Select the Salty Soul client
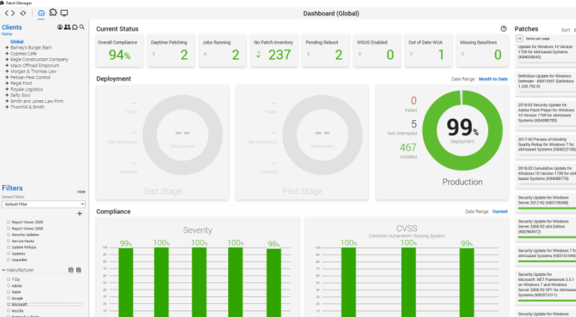This screenshot has height=317, width=576. [x=20, y=95]
